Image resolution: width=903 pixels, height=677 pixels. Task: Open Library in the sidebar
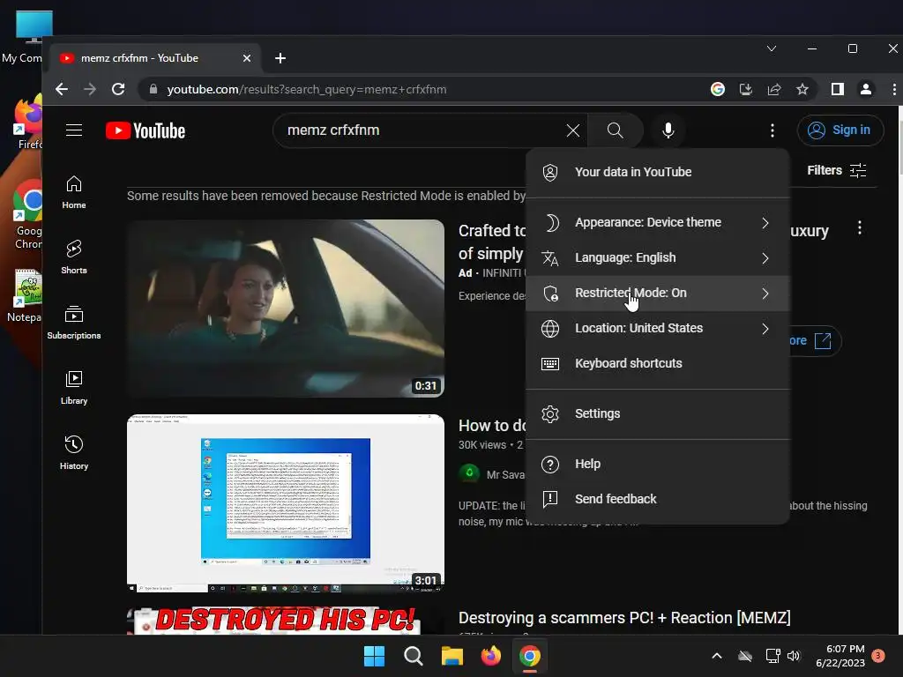tap(74, 388)
